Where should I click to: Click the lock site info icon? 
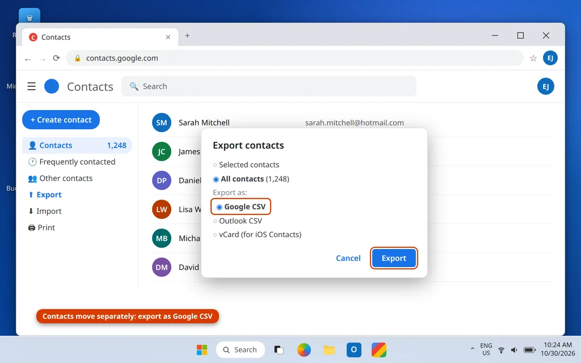pyautogui.click(x=77, y=58)
